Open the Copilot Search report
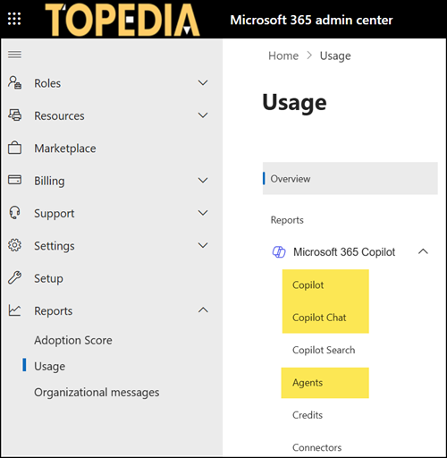The height and width of the screenshot is (458, 447). [x=324, y=350]
